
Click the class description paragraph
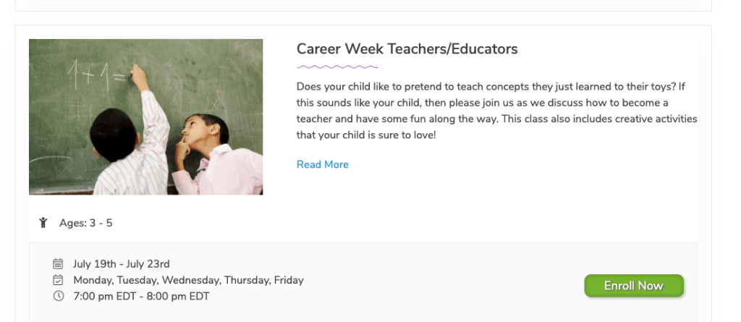coord(496,111)
